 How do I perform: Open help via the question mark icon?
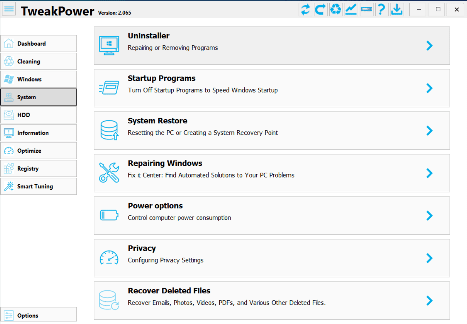[382, 9]
